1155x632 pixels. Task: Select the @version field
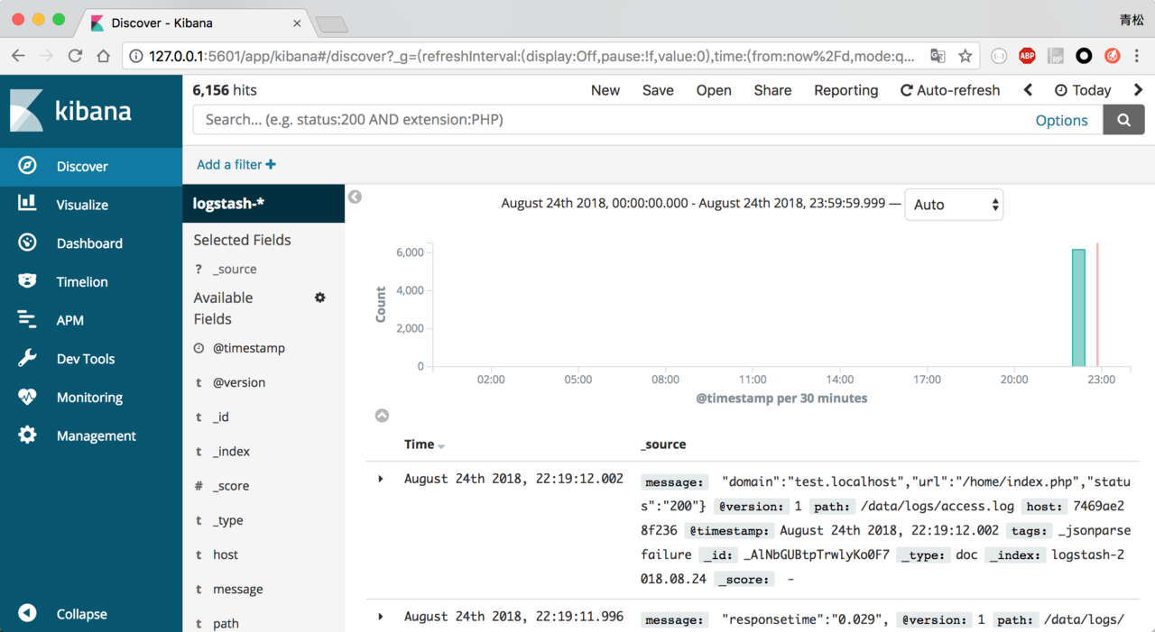(239, 382)
